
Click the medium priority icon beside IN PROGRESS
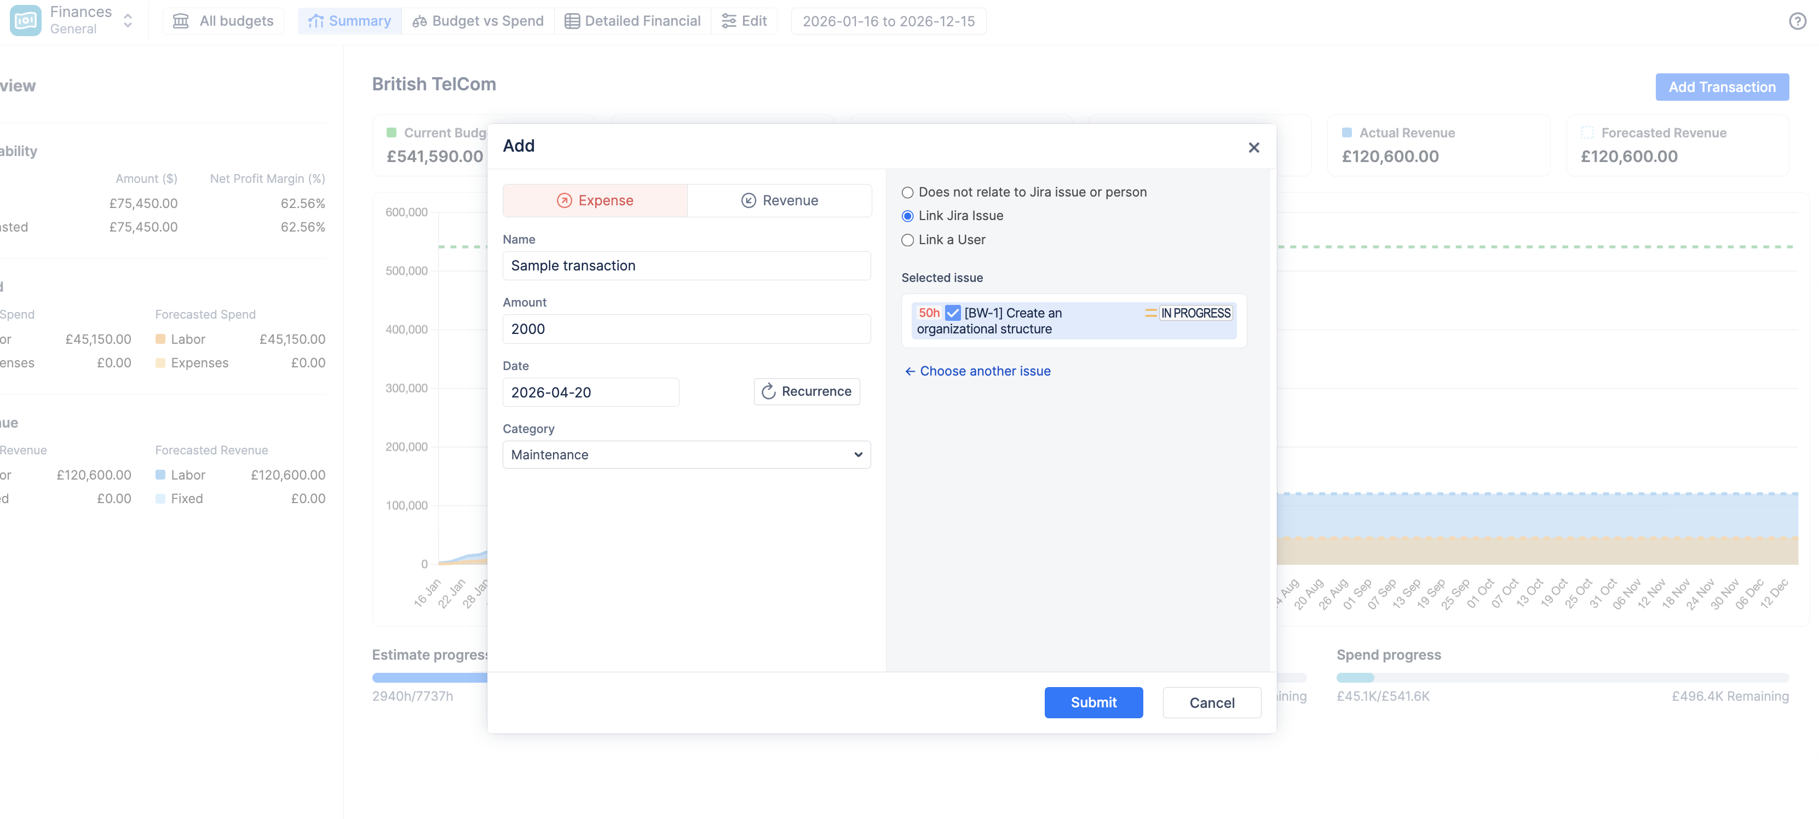1150,313
